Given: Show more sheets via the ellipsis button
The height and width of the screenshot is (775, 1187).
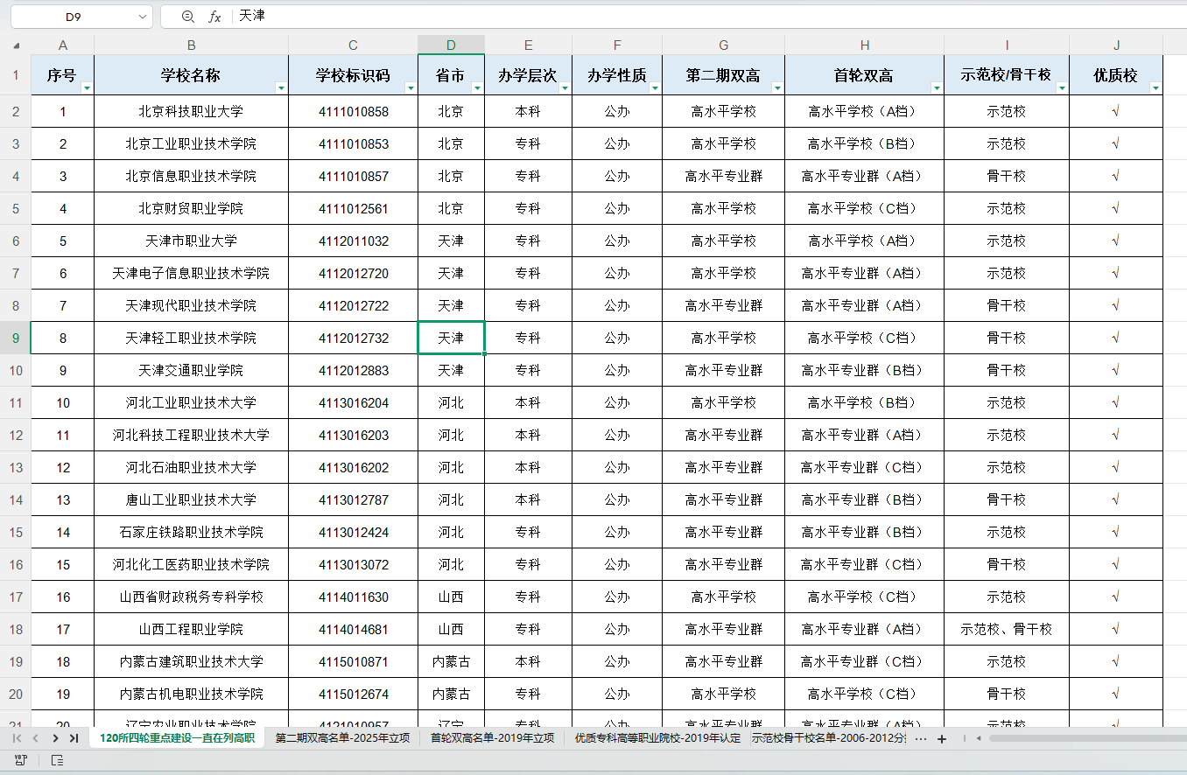Looking at the screenshot, I should tap(920, 739).
